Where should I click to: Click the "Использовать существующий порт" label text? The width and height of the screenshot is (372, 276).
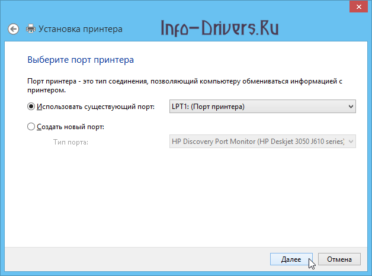click(x=95, y=107)
